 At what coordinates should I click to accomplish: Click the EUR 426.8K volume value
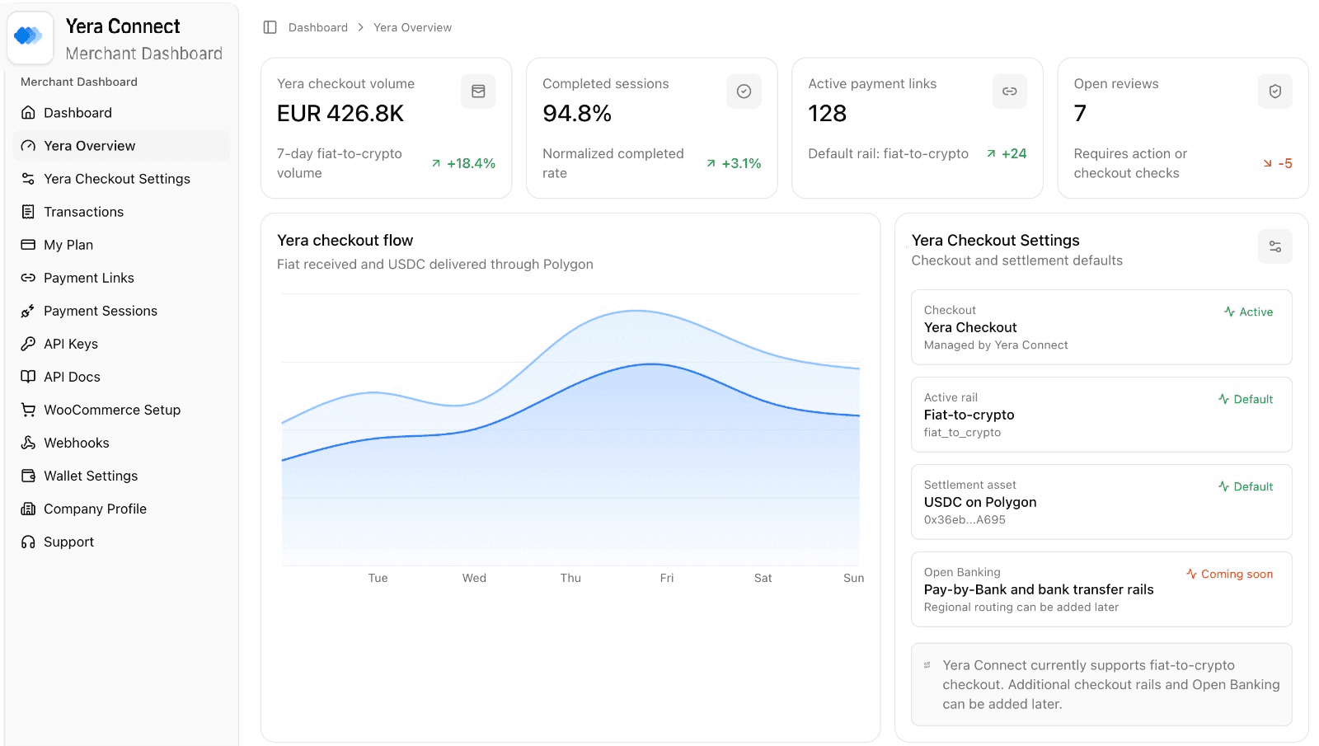point(340,114)
